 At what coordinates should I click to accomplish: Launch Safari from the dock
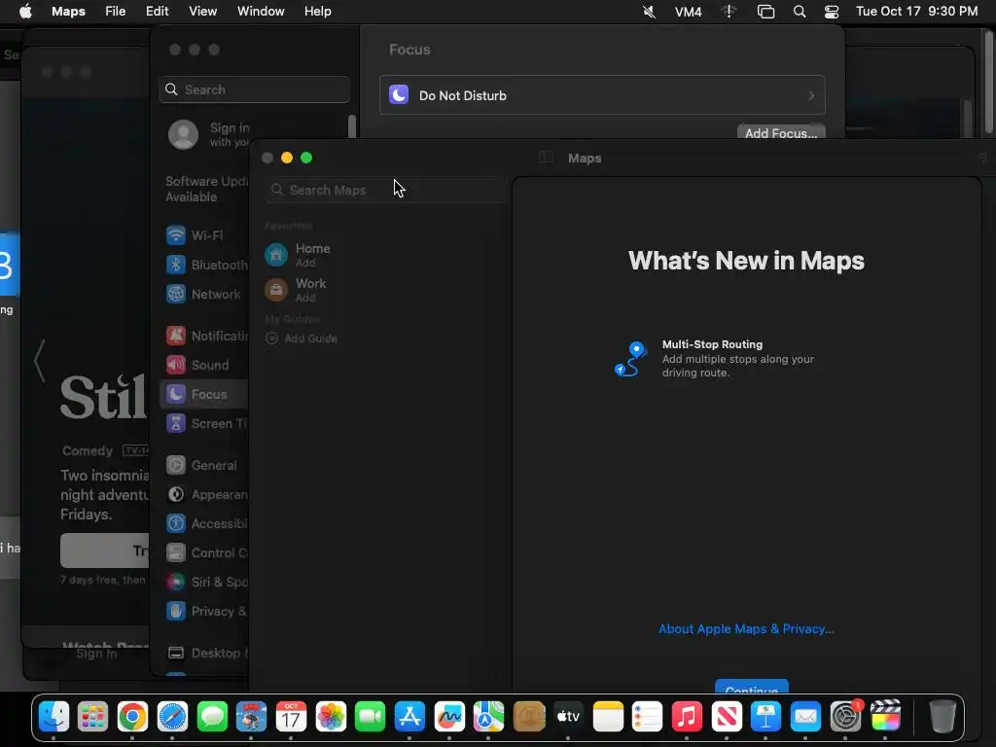click(172, 717)
